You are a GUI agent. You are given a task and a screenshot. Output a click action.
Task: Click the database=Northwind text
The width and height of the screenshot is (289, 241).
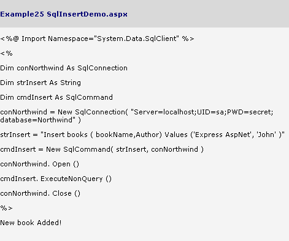(x=36, y=120)
